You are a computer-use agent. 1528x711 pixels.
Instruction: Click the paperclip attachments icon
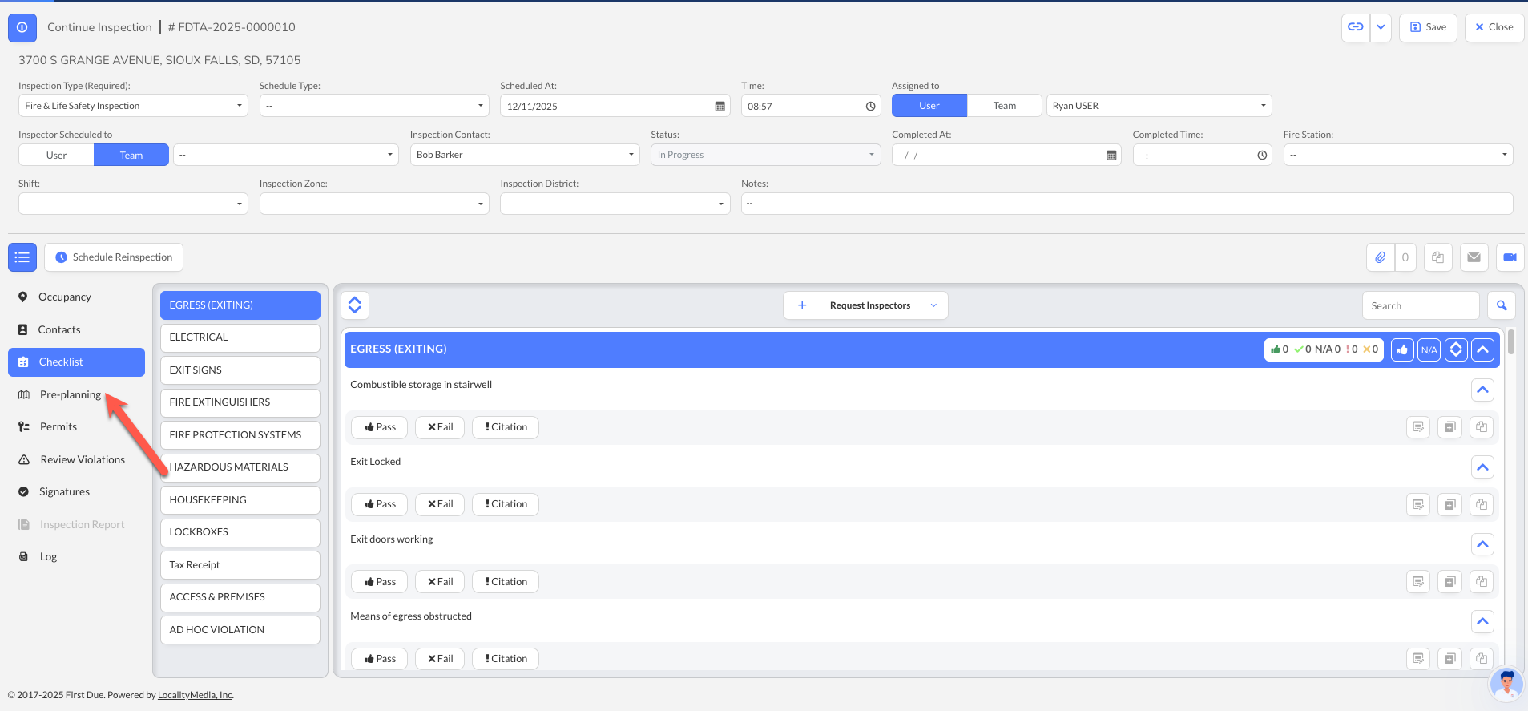coord(1380,257)
